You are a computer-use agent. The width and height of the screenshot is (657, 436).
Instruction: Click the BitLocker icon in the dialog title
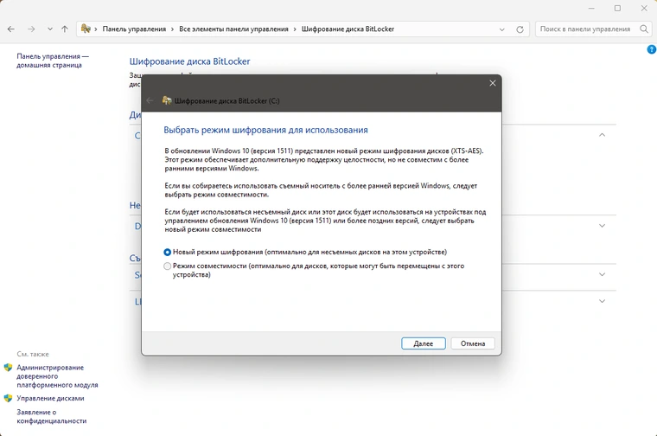[166, 100]
